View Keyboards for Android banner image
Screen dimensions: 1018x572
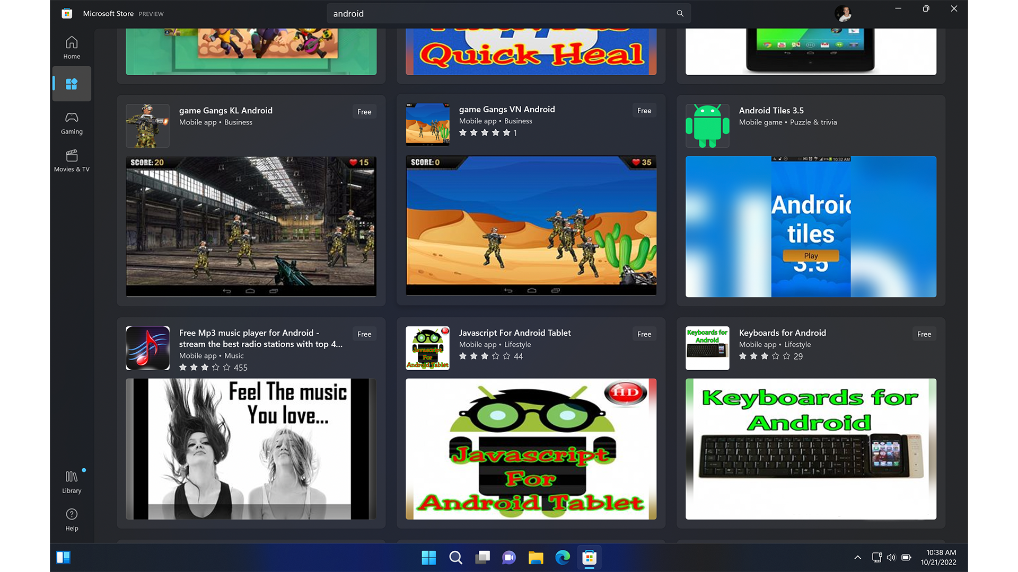pyautogui.click(x=811, y=449)
